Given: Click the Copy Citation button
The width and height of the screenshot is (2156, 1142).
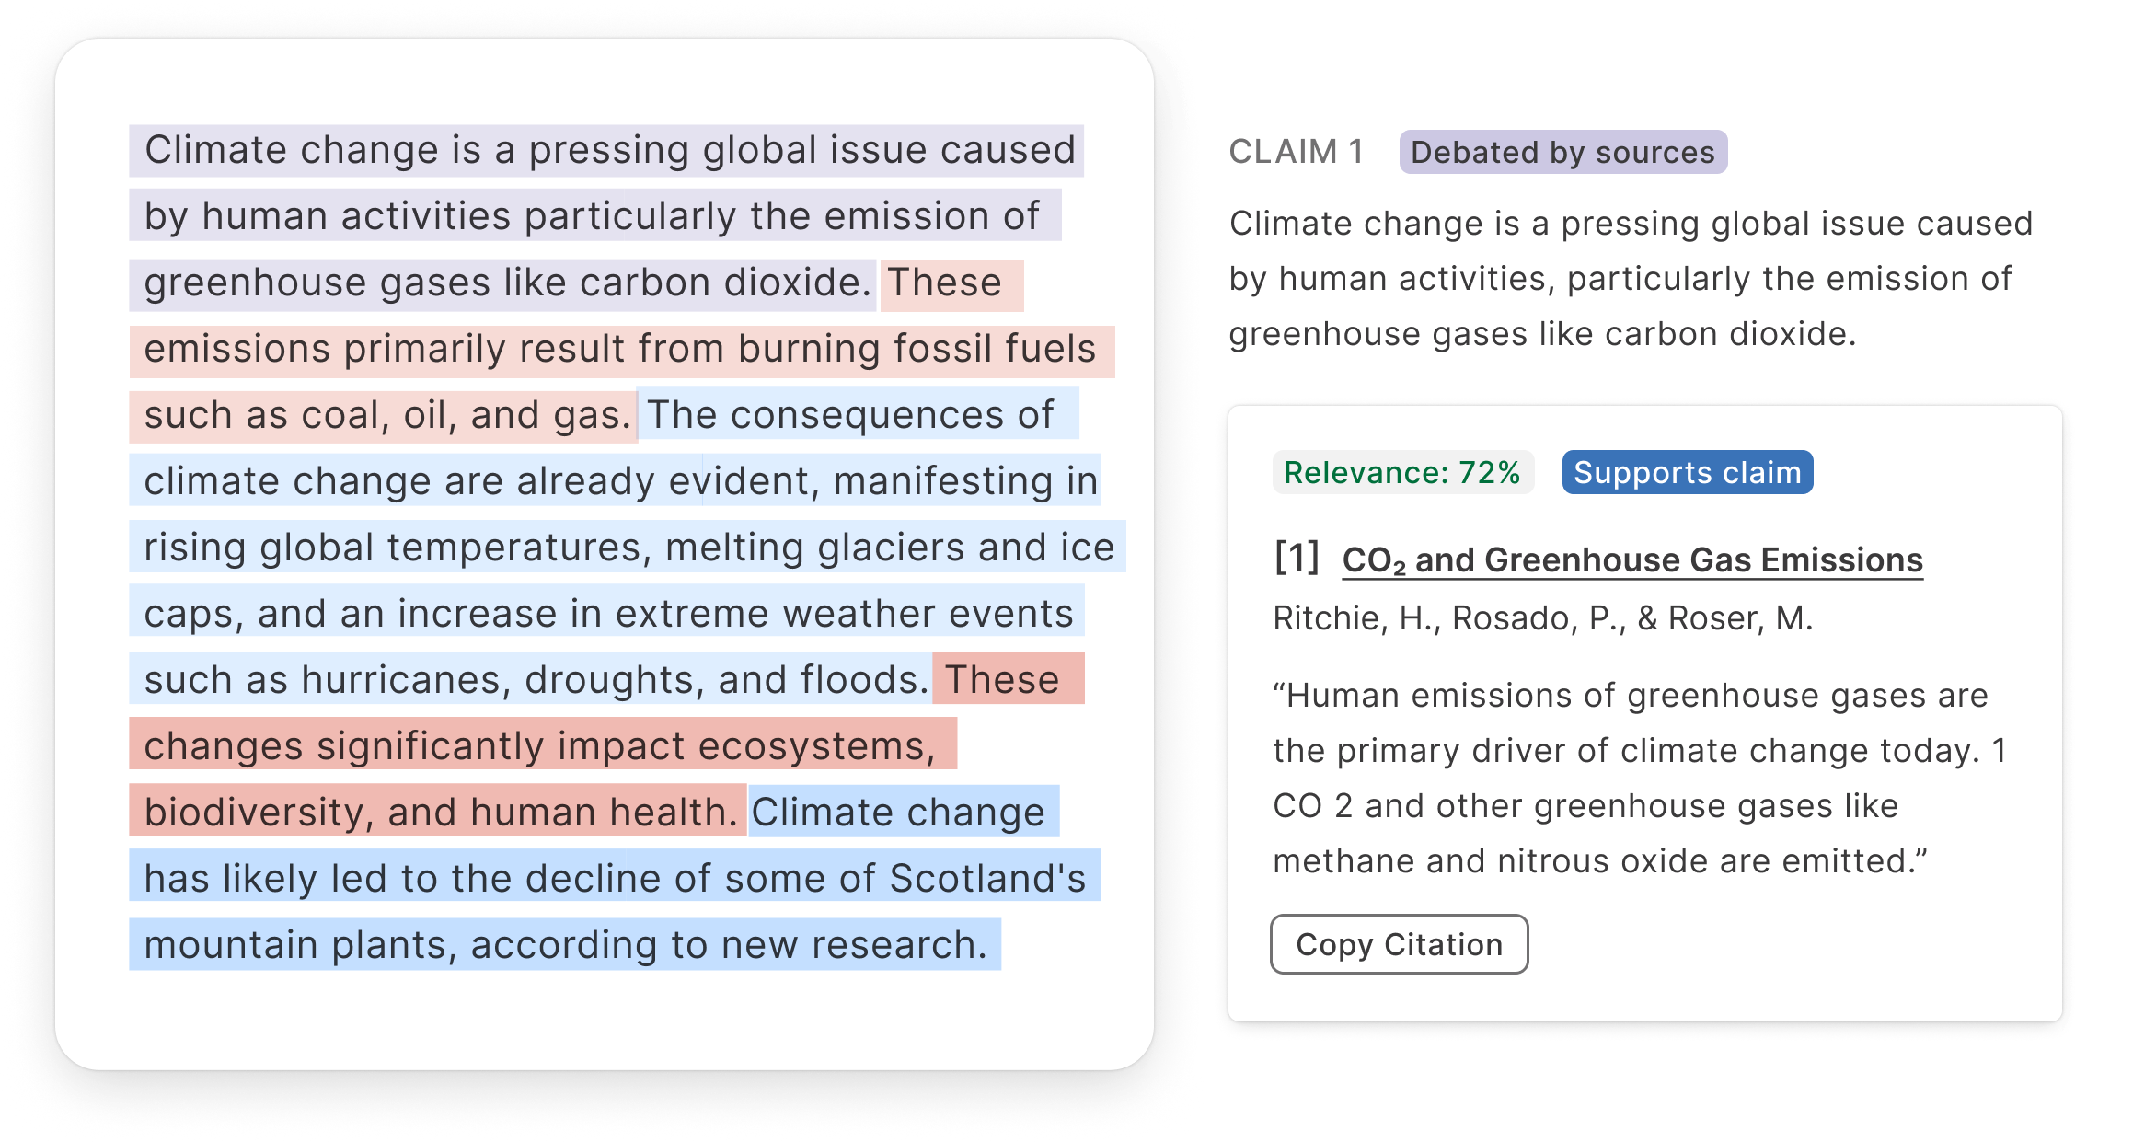Looking at the screenshot, I should coord(1399,944).
